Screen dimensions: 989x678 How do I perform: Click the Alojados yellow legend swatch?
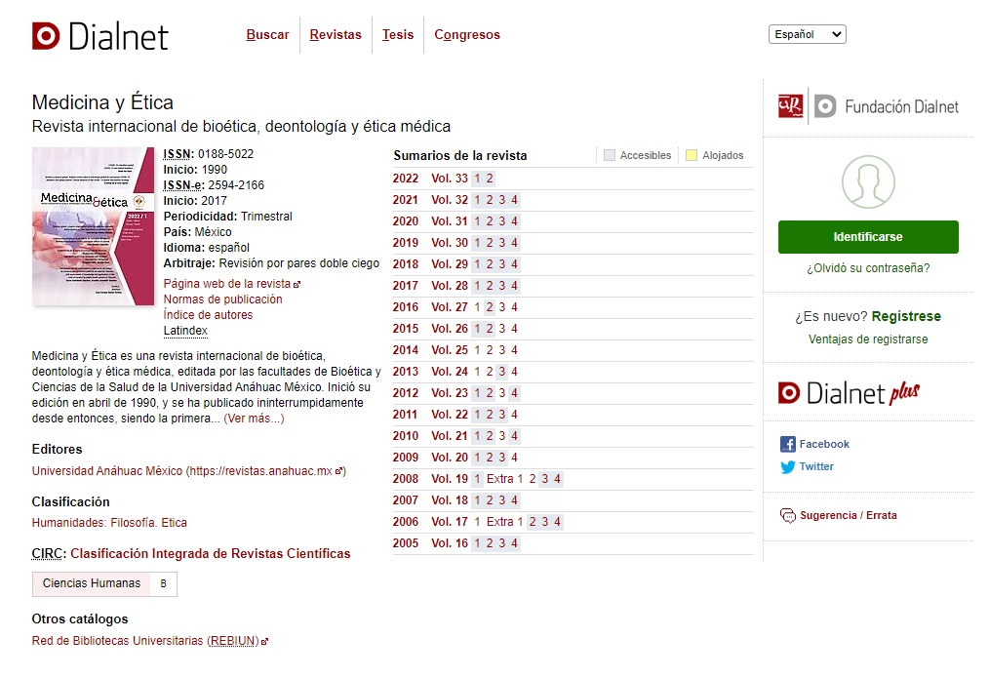click(692, 155)
